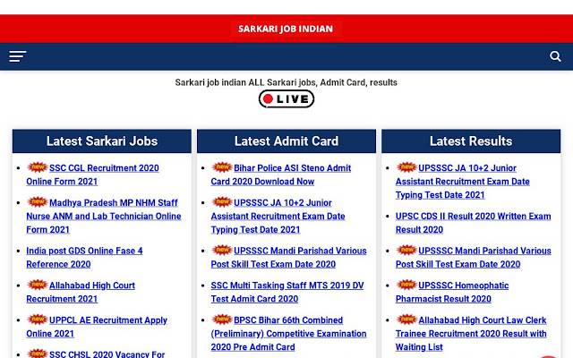This screenshot has height=358, width=573.
Task: Click the new badge beside UPSSSC Homeophatic Pharmacist
Action: (x=406, y=285)
